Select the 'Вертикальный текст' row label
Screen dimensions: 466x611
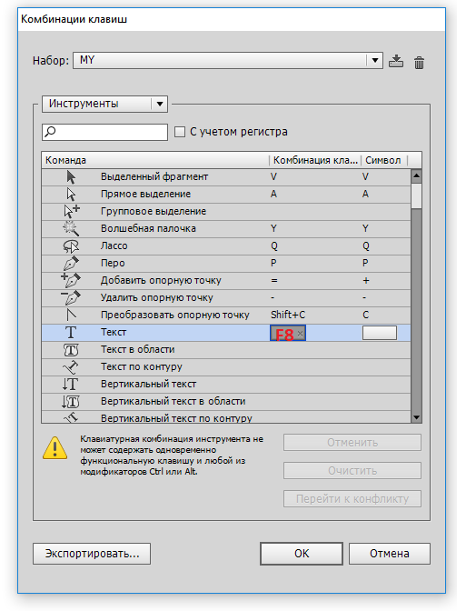(x=148, y=384)
